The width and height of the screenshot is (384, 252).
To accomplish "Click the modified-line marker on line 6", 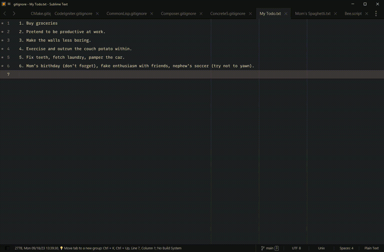I will [2, 66].
